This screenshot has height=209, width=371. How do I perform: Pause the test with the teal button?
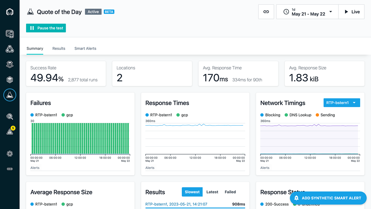46,28
